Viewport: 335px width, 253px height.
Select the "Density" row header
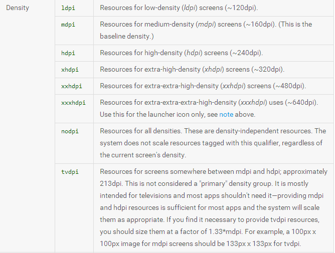[18, 8]
